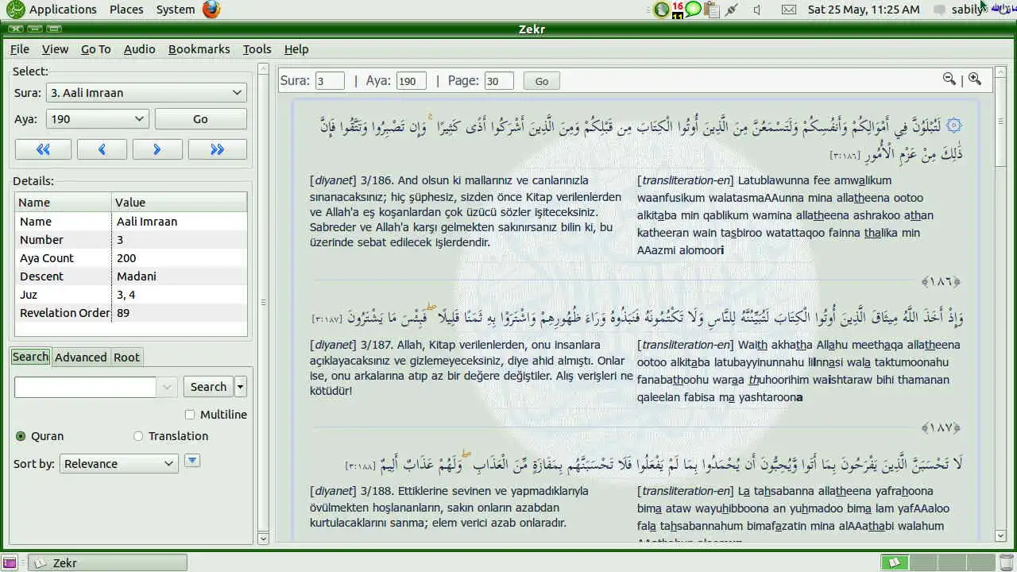Click the Name column header in Details
Screen dimensions: 1017x572
click(x=63, y=203)
